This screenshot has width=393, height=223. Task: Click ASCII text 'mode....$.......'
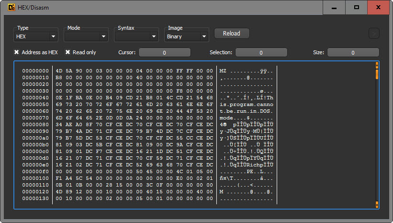click(x=247, y=118)
